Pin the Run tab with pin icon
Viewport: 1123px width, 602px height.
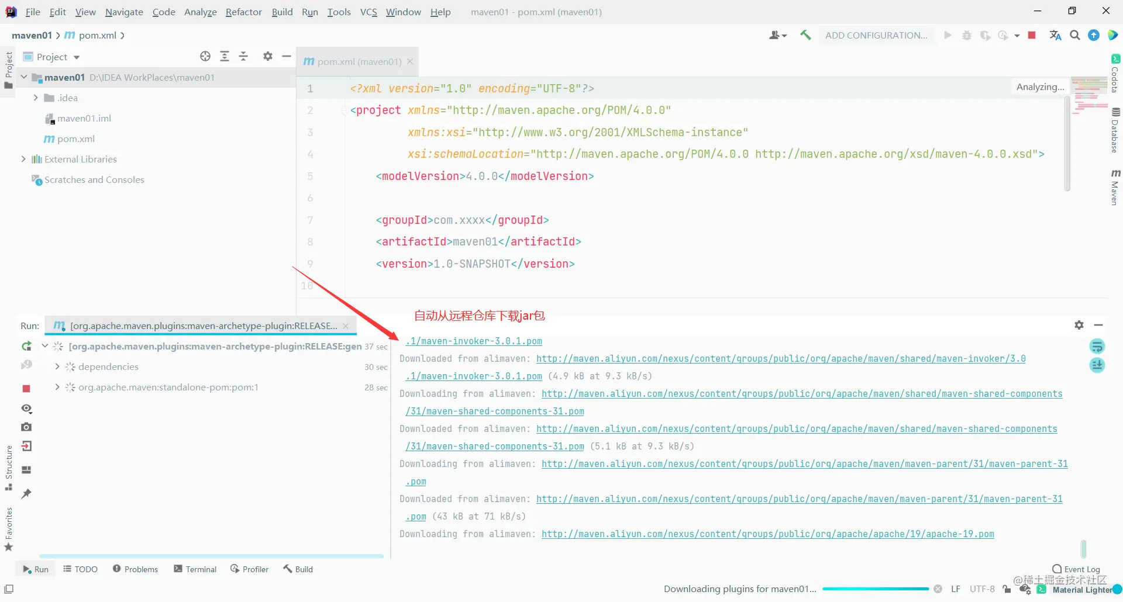pos(26,494)
